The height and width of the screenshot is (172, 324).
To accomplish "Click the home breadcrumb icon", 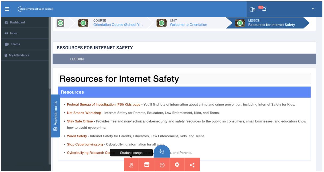I will tap(61, 23).
